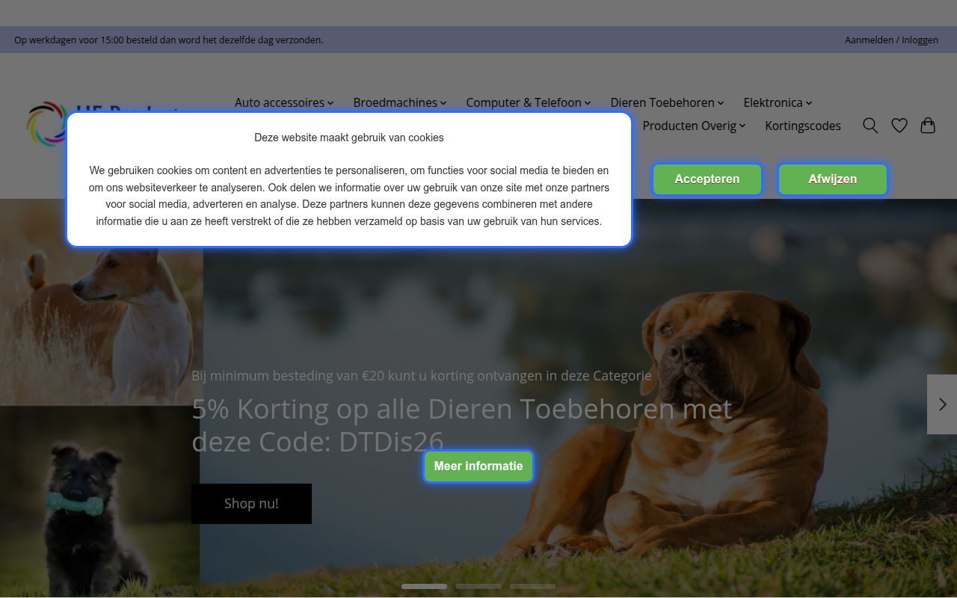957x598 pixels.
Task: Open the wishlist heart icon
Action: 899,126
